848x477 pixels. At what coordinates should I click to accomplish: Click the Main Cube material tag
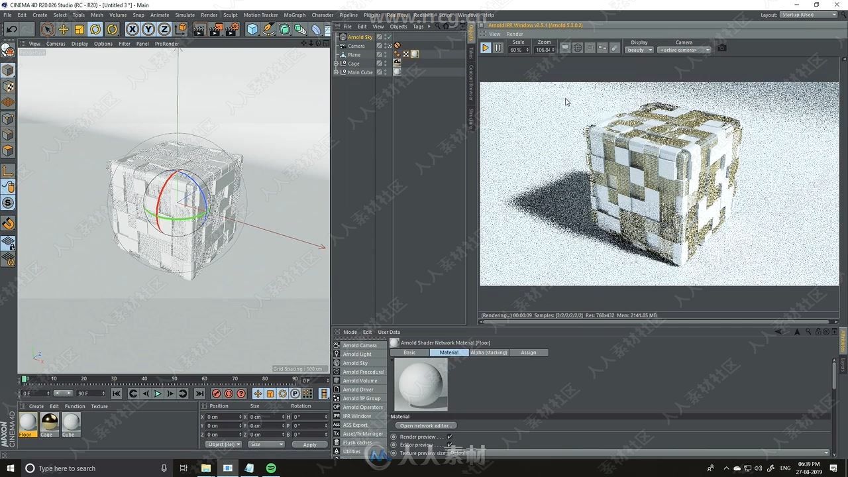pyautogui.click(x=397, y=72)
